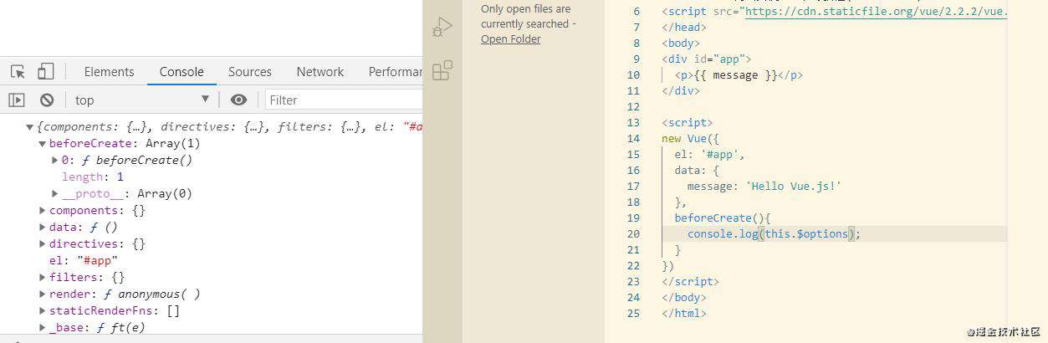The height and width of the screenshot is (343, 1048).
Task: Toggle the device toolbar icon
Action: click(x=45, y=72)
